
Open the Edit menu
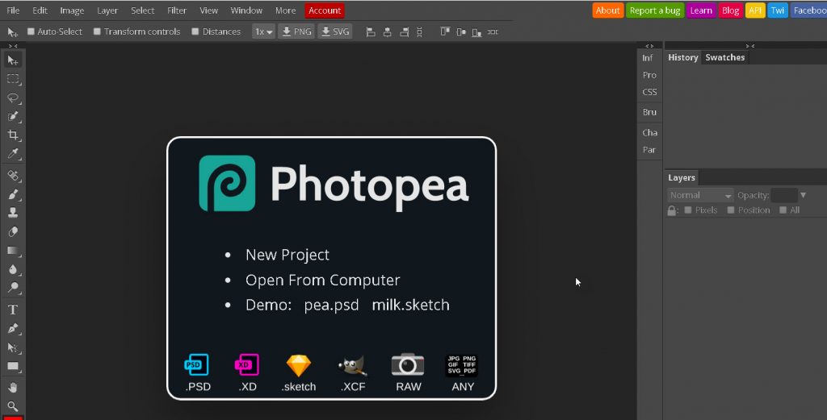[40, 10]
